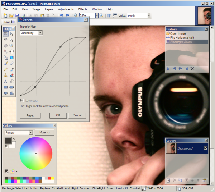Select the Eraser tool

tap(12, 63)
